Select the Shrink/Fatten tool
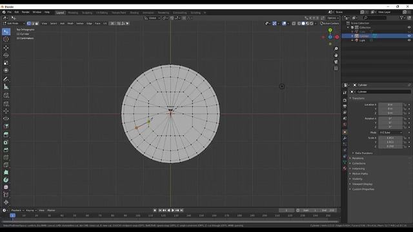The width and height of the screenshot is (413, 232). [6, 202]
